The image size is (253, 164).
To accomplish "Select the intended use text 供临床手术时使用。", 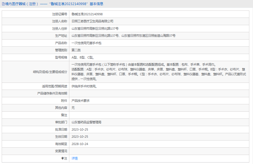I will point(84,86).
